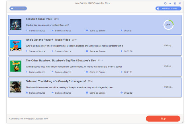
Task: Click the title Galavant: The Making of a Comedy Extravaganza!
Action: tap(56, 81)
